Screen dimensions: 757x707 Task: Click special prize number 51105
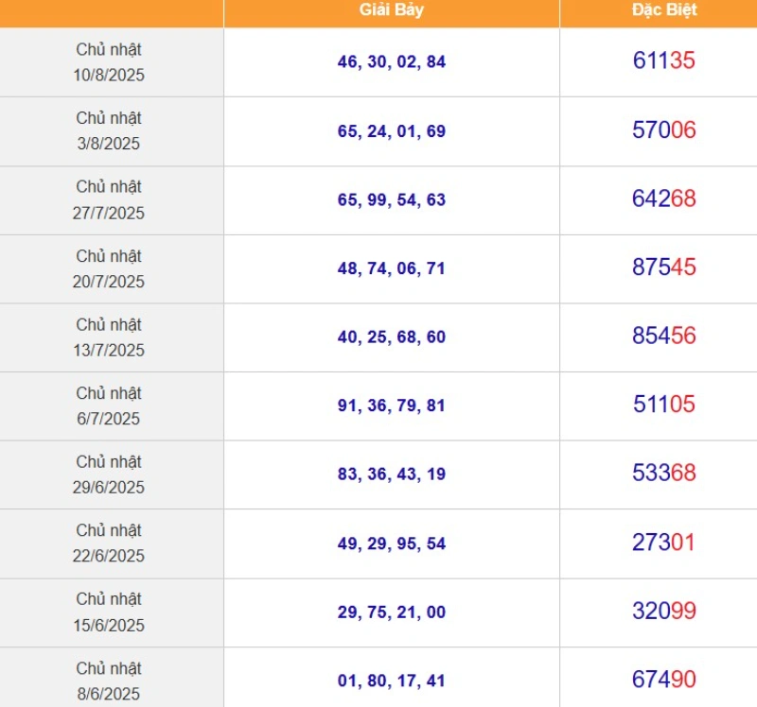click(x=664, y=405)
